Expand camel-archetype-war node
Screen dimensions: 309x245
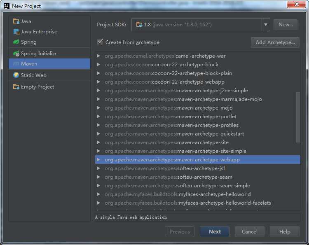click(98, 56)
